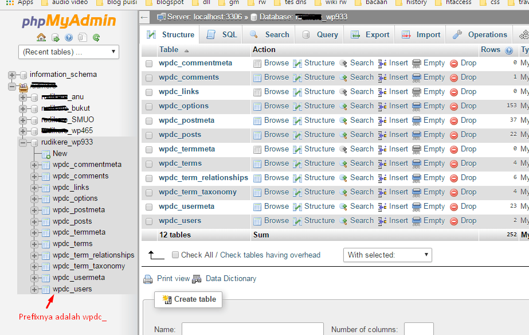The image size is (529, 335).
Task: Click Search icon for wpdc_links
Action: coord(343,92)
